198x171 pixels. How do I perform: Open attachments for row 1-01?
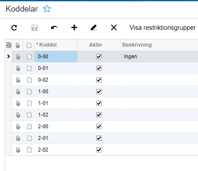[18, 103]
